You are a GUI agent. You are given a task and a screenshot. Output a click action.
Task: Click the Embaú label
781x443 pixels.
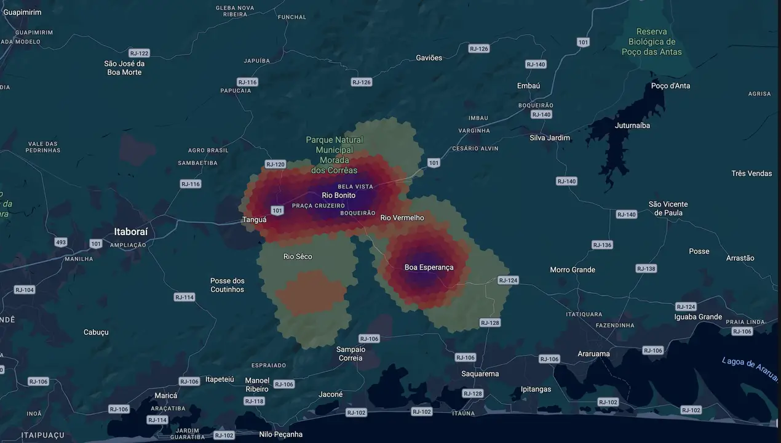tap(529, 86)
